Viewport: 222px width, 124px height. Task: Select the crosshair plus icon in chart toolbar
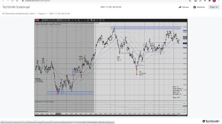coord(85,20)
